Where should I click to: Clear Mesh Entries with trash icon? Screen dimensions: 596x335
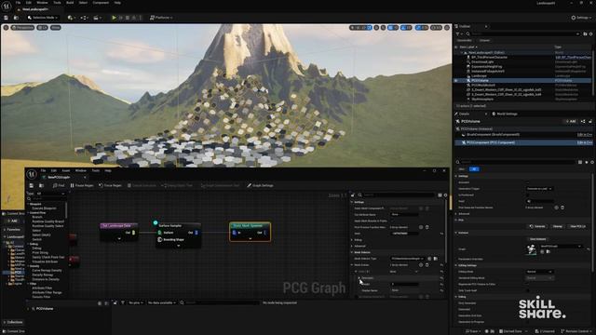pyautogui.click(x=427, y=265)
